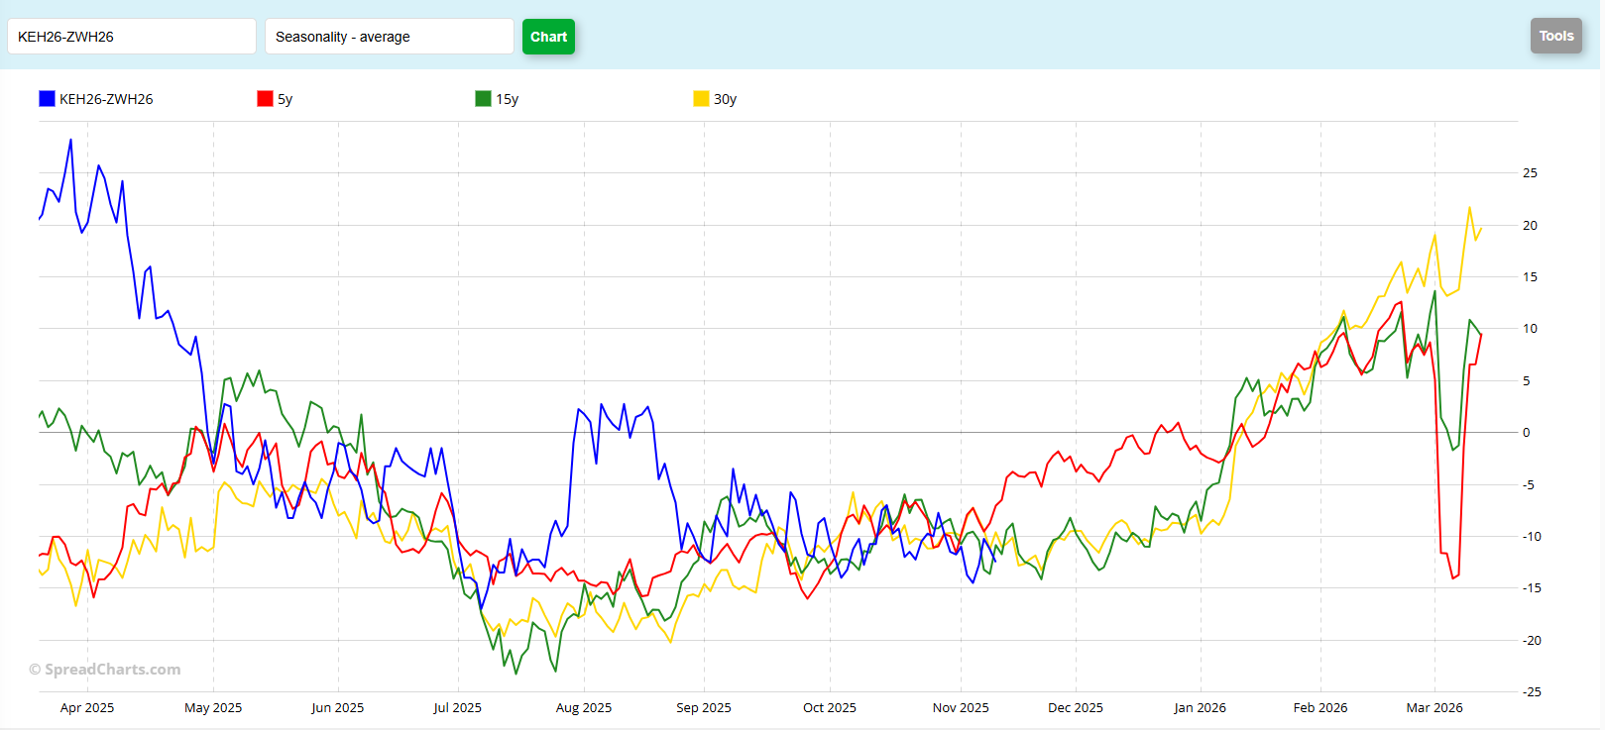Open the Seasonality - average dropdown
The width and height of the screenshot is (1605, 730).
coord(389,37)
